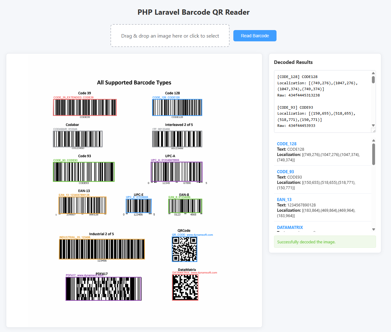Click the 'PHP Laravel Barcode QR Reader' title

tap(194, 12)
